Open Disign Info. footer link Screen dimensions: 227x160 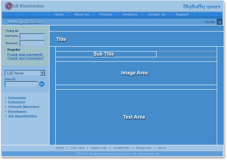[144, 148]
